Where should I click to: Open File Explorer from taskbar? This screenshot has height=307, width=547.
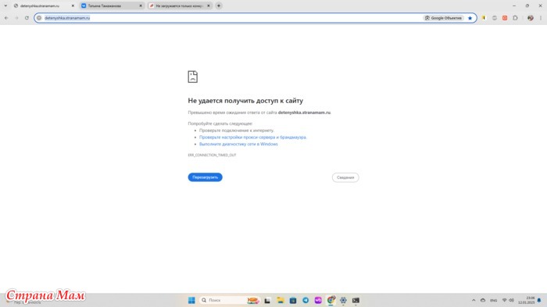coord(280,301)
